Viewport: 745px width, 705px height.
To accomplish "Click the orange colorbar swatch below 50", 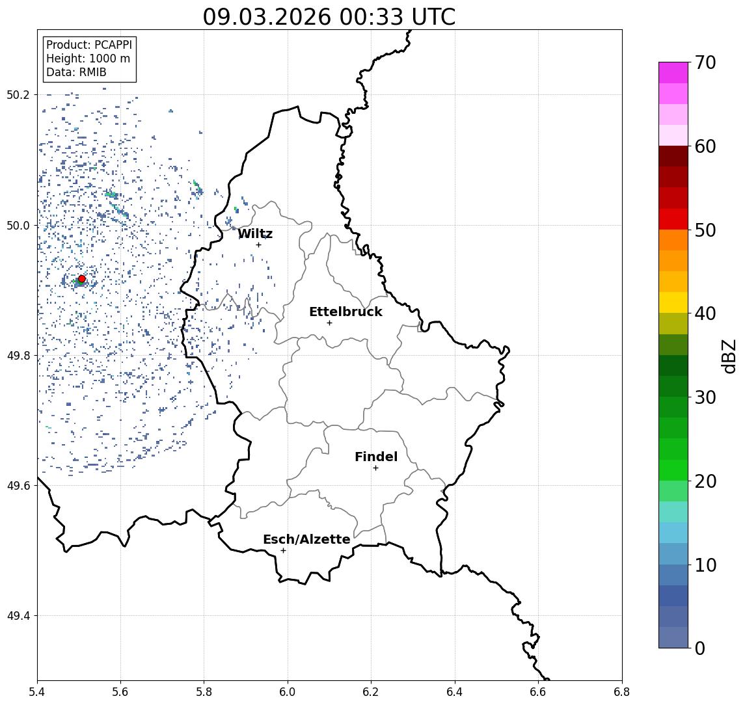I will (x=673, y=240).
